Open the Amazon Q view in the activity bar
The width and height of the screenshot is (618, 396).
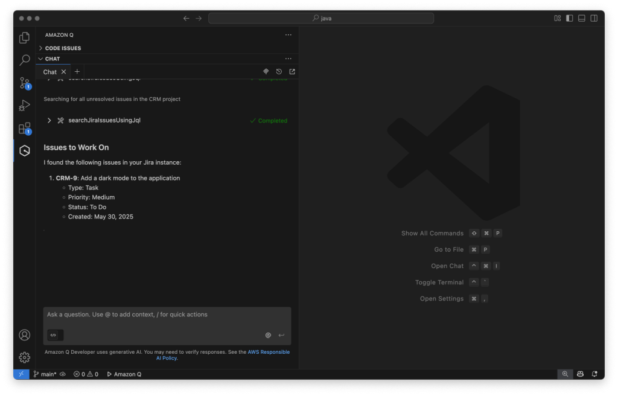point(24,150)
